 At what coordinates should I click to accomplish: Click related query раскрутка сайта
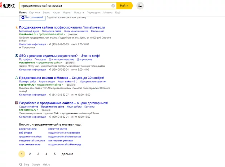(28, 128)
